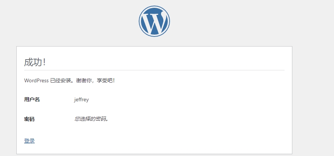Click the word WordPress in the message

tap(36, 80)
